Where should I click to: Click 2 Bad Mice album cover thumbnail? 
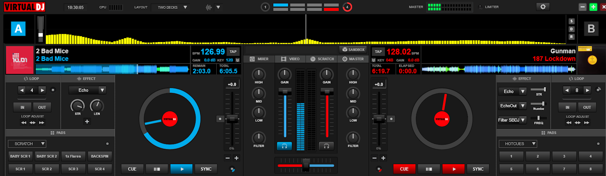(20, 60)
